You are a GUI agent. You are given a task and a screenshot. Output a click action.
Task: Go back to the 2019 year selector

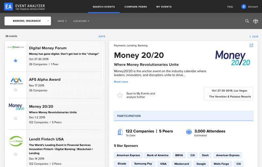click(253, 37)
